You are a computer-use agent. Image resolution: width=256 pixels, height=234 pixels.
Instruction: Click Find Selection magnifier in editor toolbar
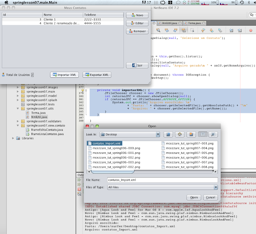tap(158, 30)
